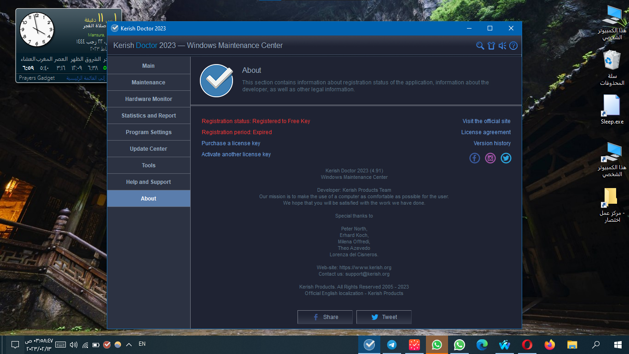
Task: Open taskbar search magnifier
Action: pos(596,344)
